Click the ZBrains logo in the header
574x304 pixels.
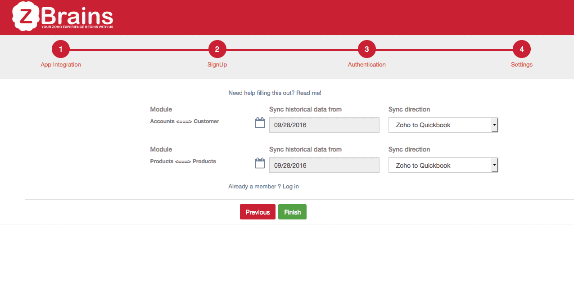(x=63, y=16)
